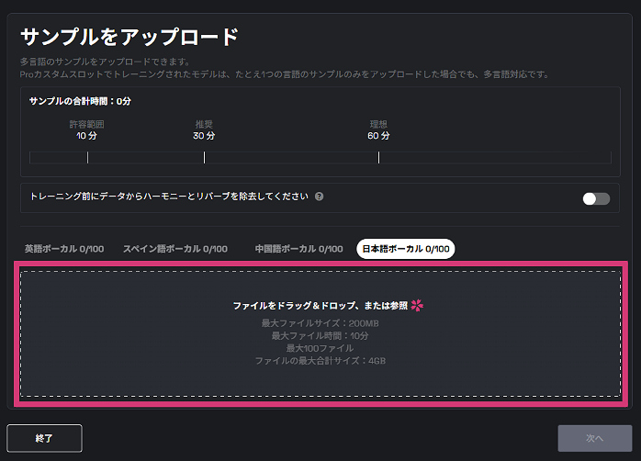This screenshot has width=641, height=461.
Task: Select the 日本語ボーカル 0/100 tab
Action: [405, 249]
